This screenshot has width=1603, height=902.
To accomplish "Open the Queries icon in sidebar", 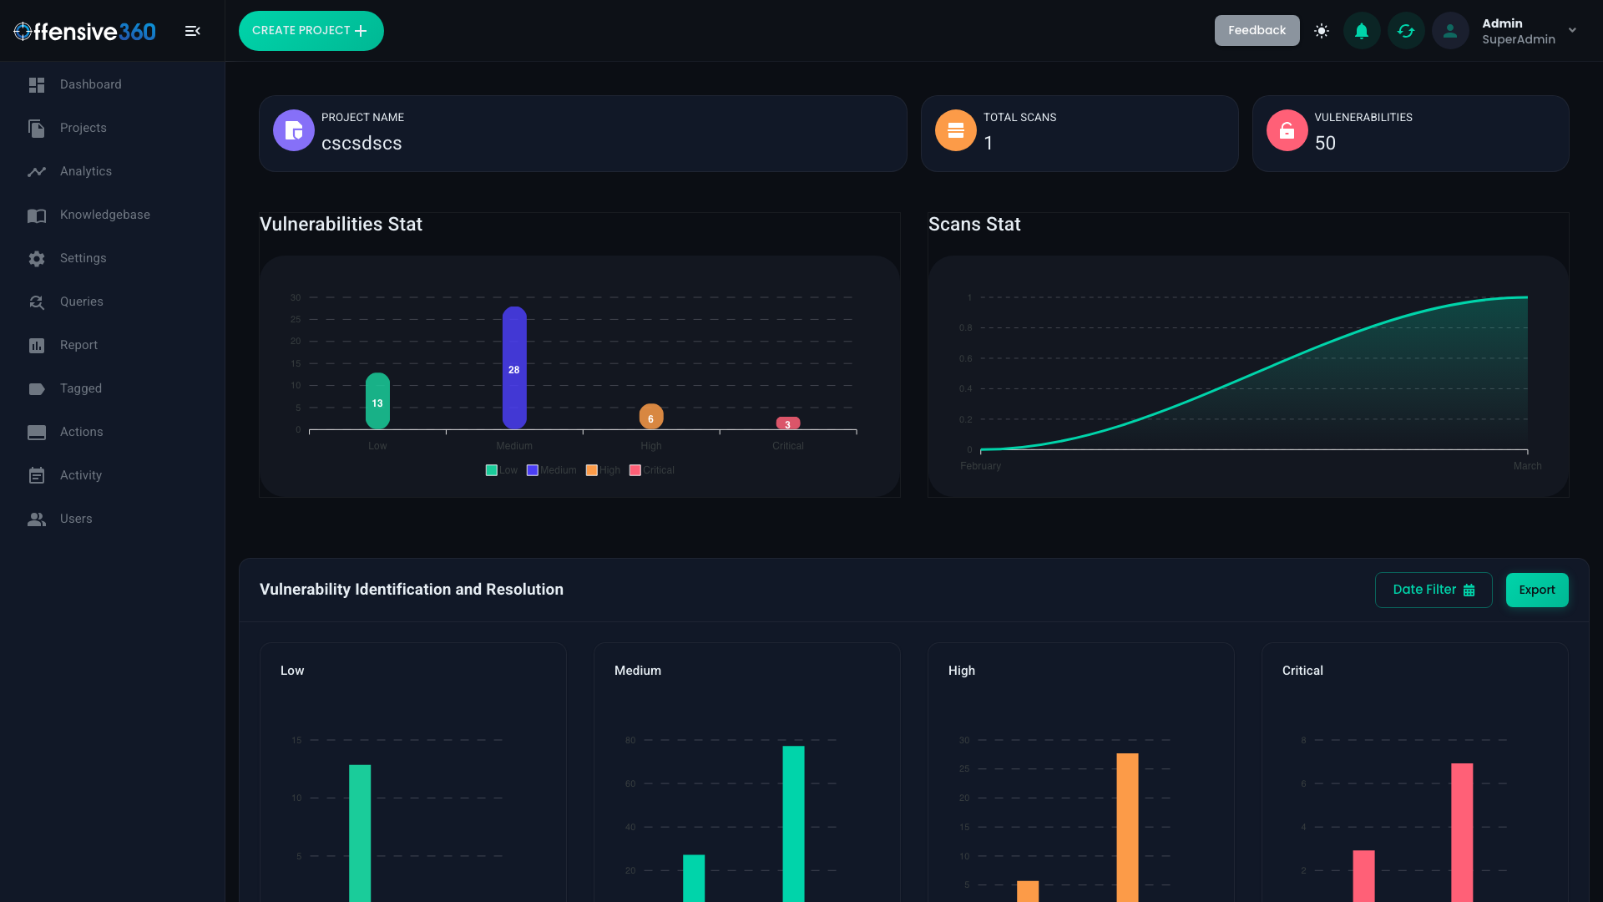I will pyautogui.click(x=38, y=302).
